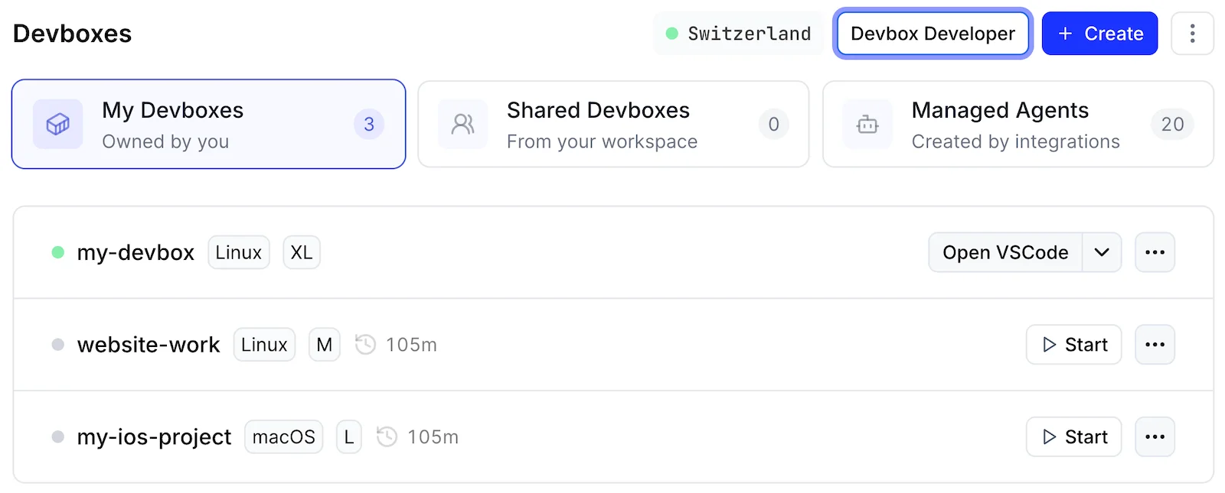Click the XL size tag on my-devbox
The width and height of the screenshot is (1225, 493).
[x=302, y=252]
